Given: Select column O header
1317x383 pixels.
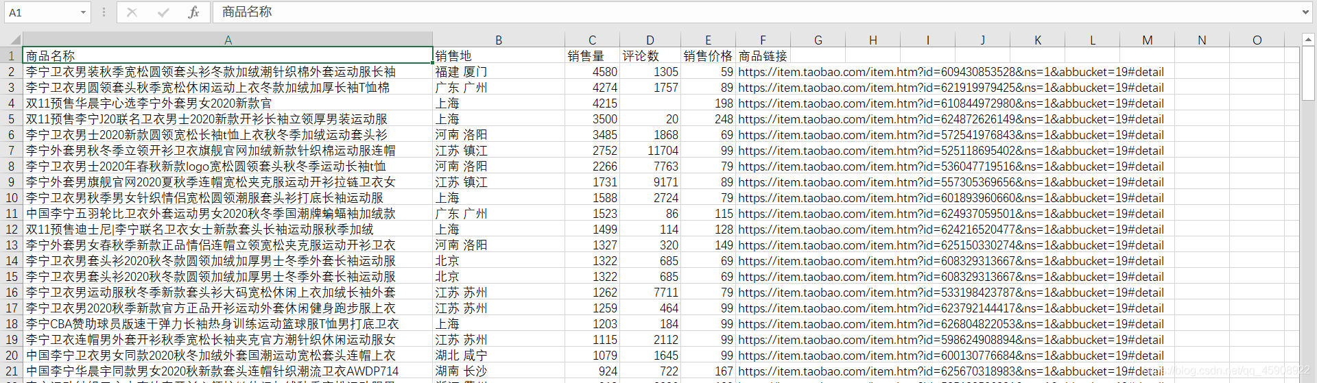Looking at the screenshot, I should 1257,40.
